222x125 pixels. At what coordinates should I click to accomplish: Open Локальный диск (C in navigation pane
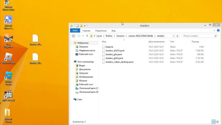[89, 88]
